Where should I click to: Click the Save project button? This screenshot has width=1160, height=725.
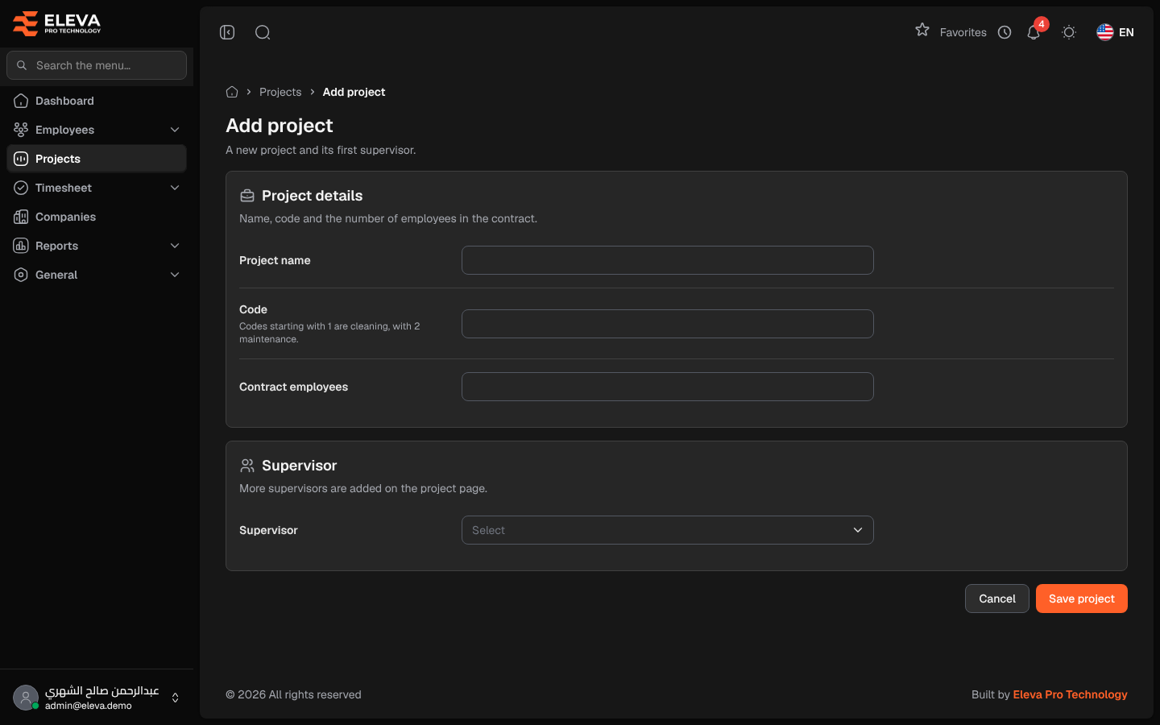tap(1082, 599)
